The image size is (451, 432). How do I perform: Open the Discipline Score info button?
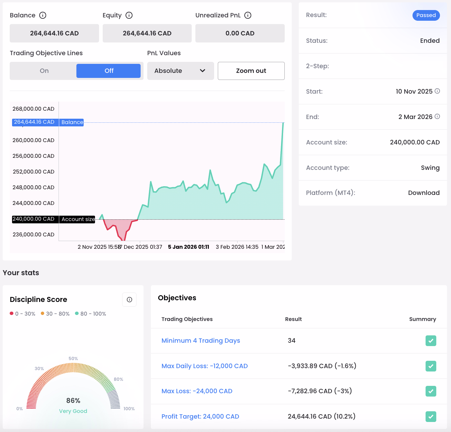pos(129,300)
